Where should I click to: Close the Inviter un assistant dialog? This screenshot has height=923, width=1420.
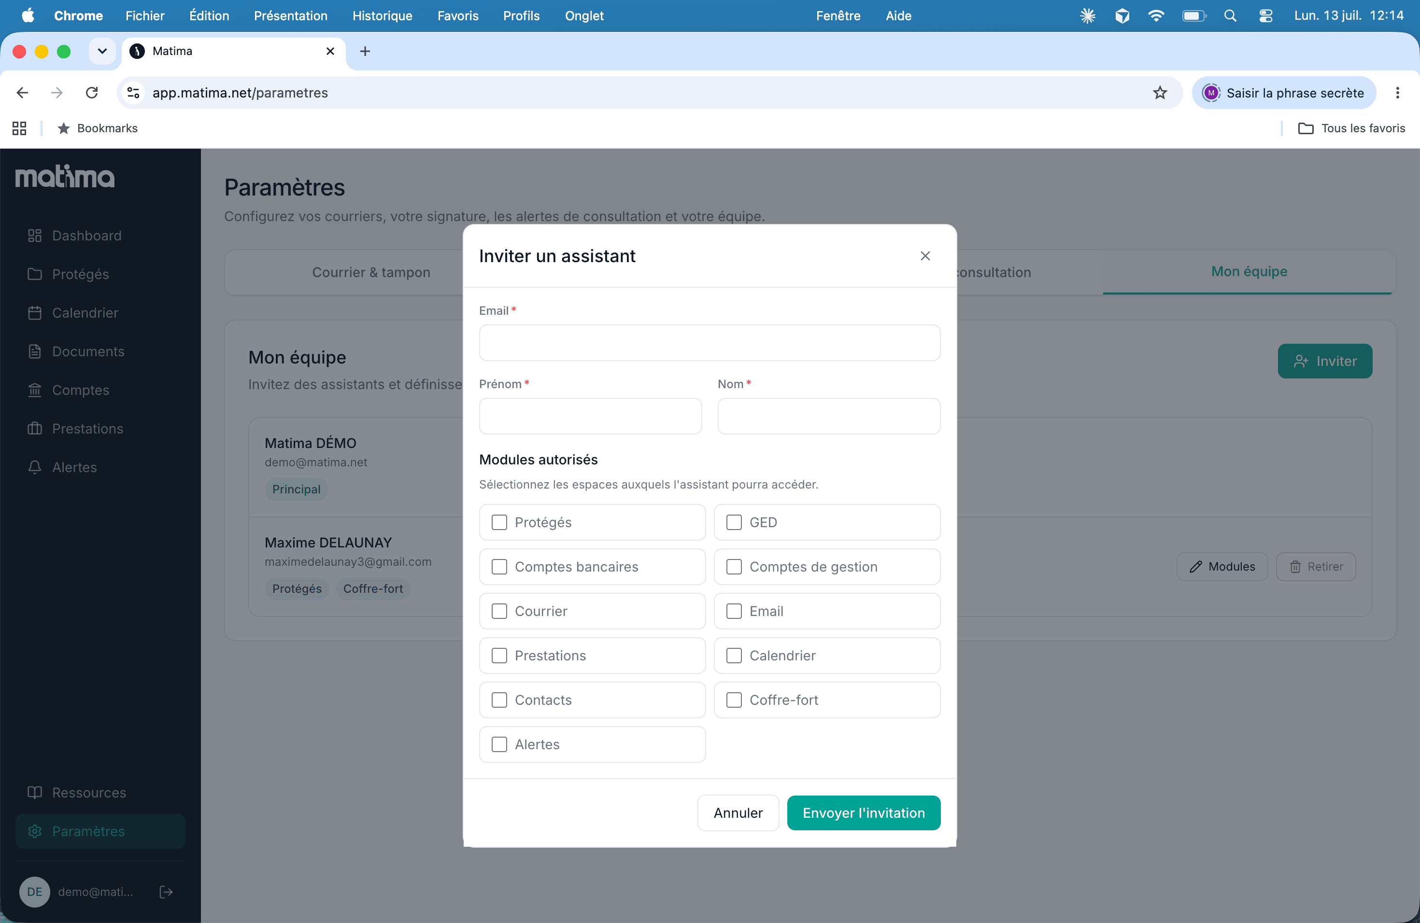[925, 256]
